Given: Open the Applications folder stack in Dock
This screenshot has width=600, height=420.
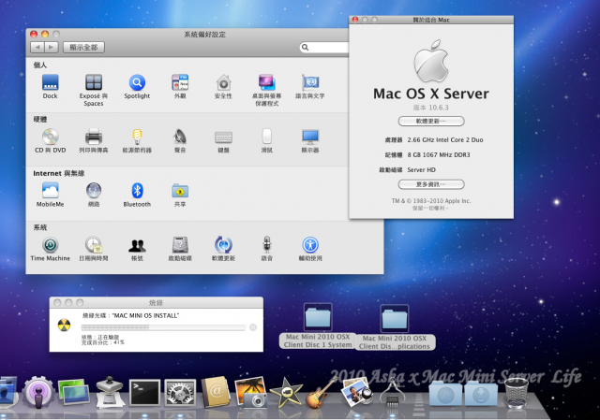Looking at the screenshot, I should [445, 393].
